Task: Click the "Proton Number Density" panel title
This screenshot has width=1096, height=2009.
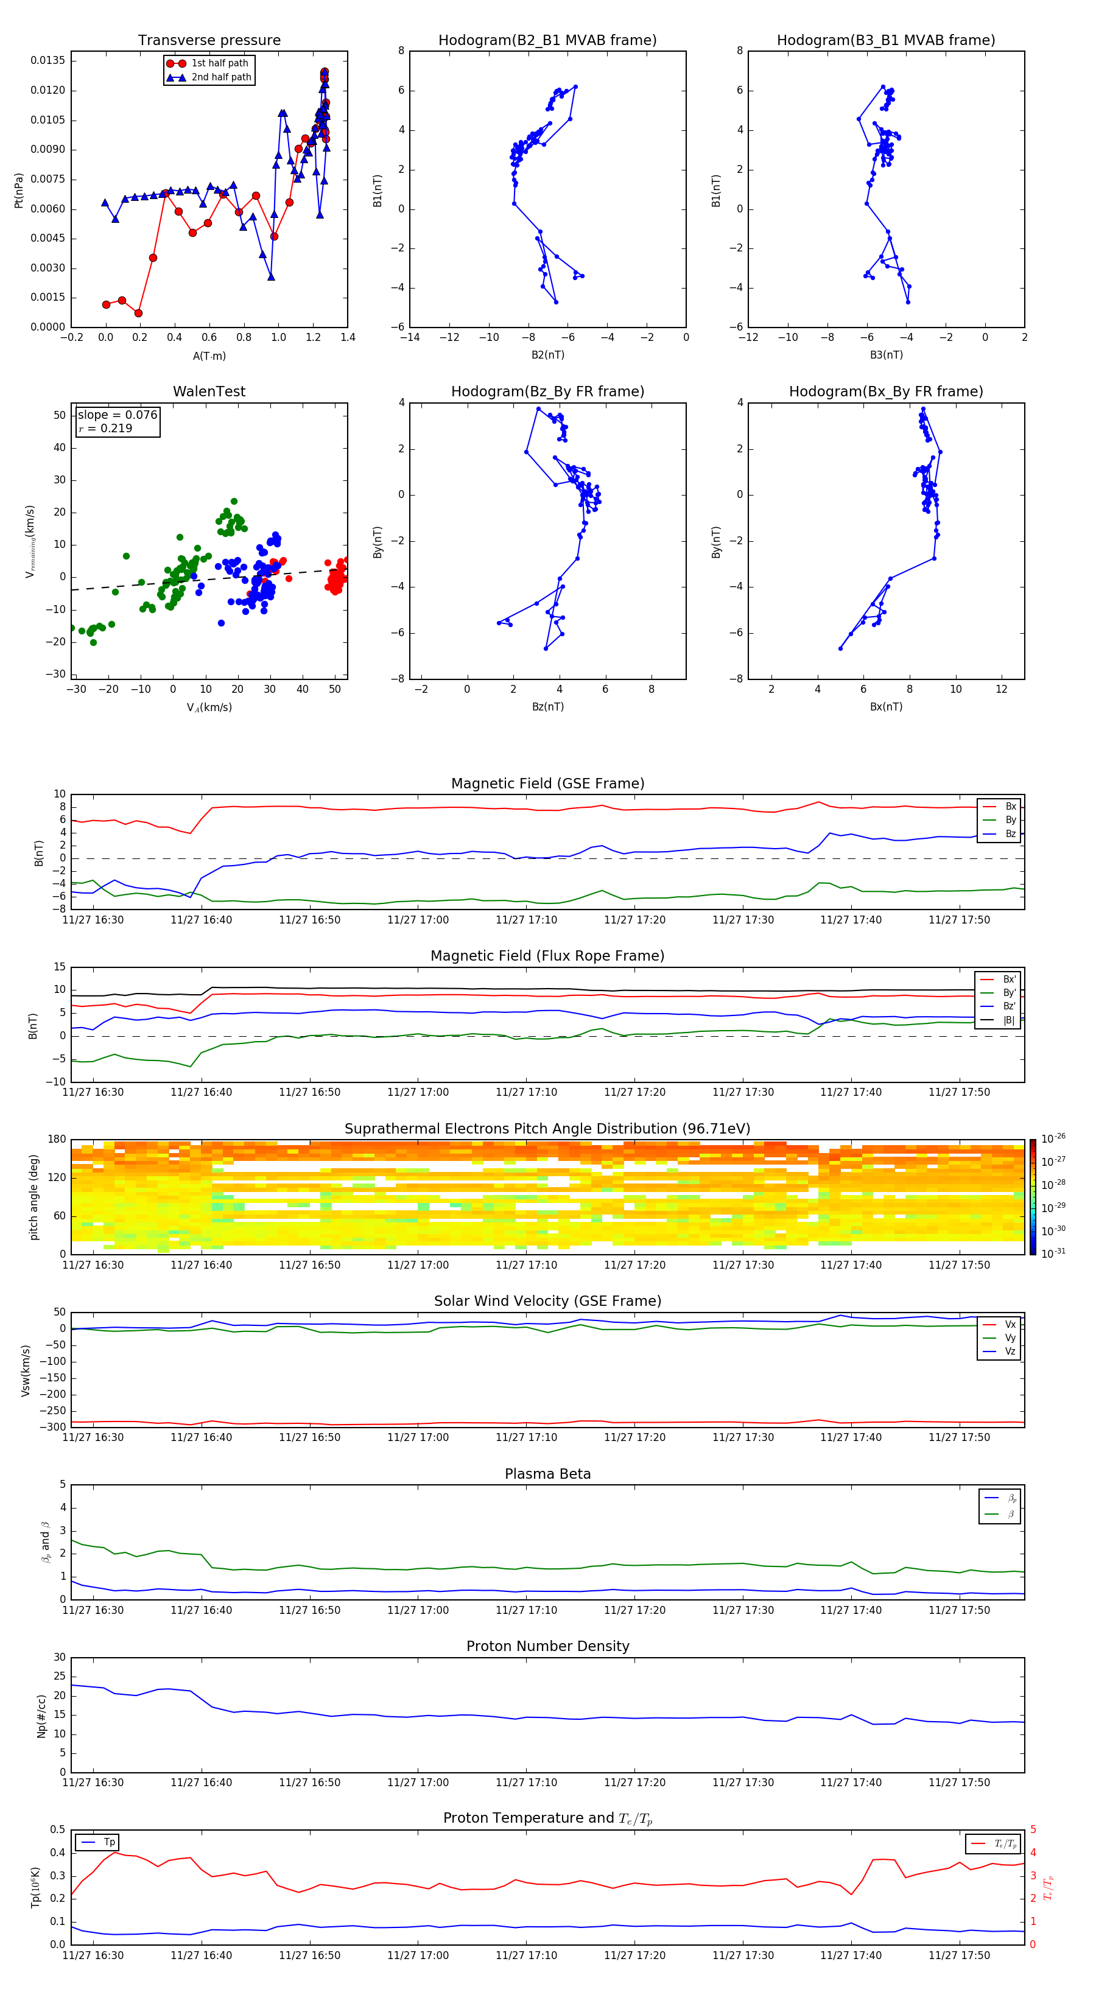Action: click(547, 1647)
